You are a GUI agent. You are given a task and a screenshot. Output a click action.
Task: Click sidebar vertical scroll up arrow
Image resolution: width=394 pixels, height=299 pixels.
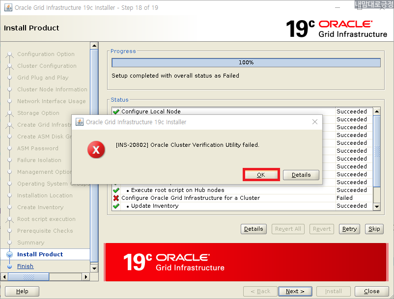[x=94, y=46]
